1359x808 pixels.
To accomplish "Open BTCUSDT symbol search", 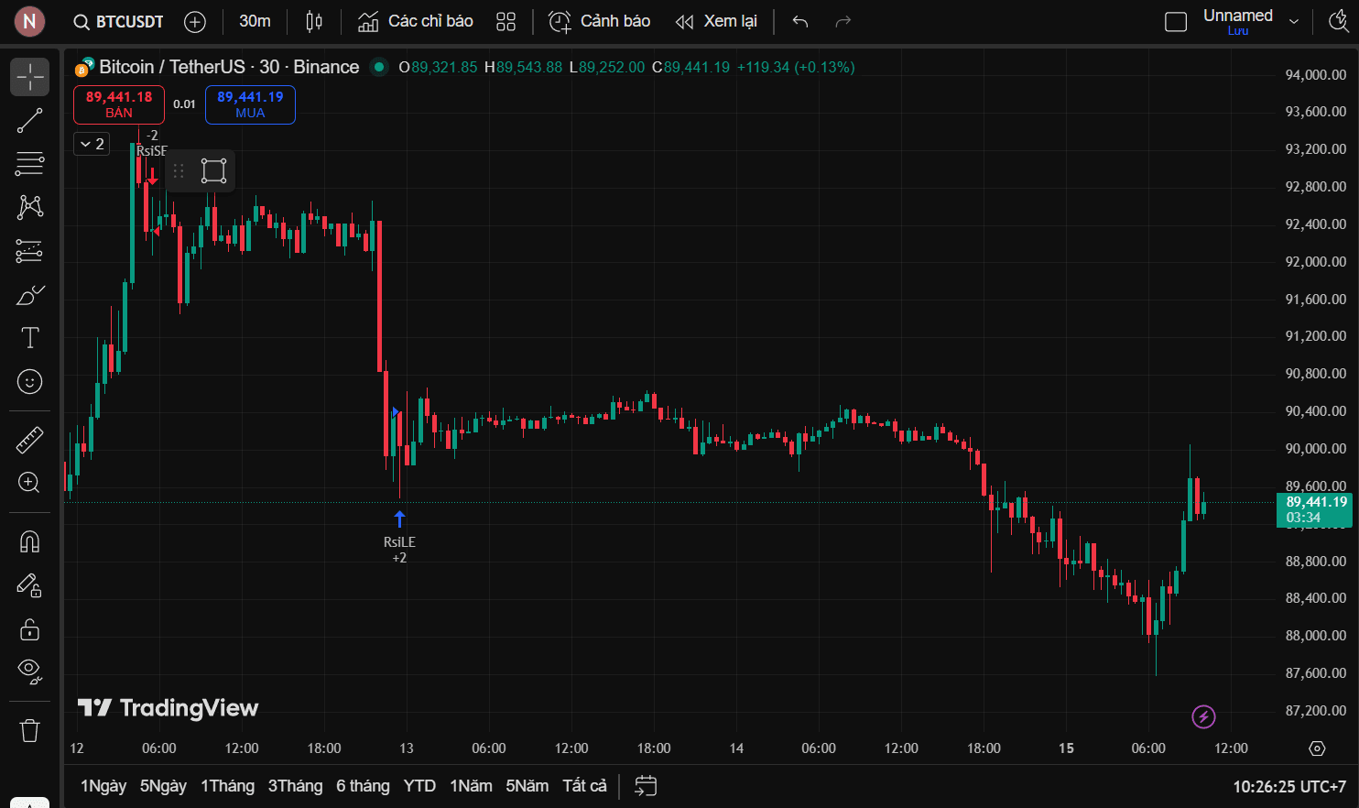I will (x=118, y=21).
